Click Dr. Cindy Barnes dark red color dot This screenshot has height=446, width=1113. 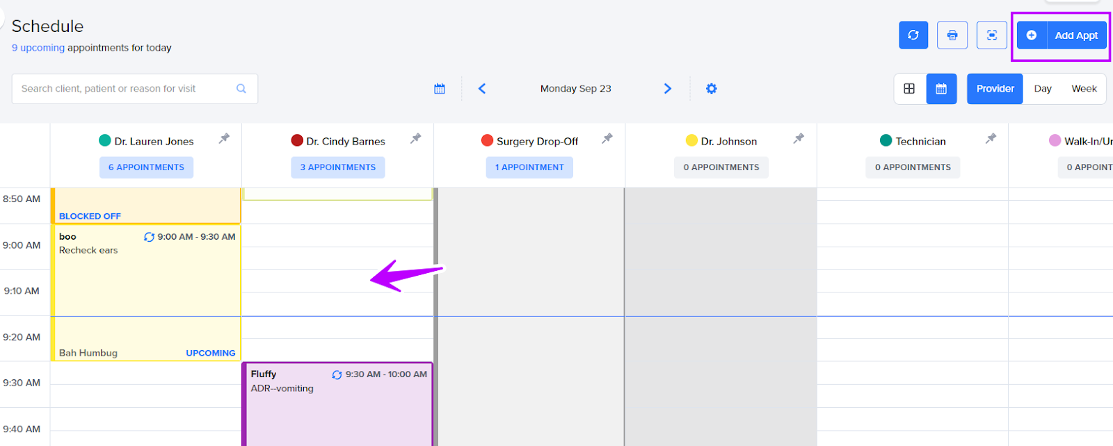coord(297,140)
